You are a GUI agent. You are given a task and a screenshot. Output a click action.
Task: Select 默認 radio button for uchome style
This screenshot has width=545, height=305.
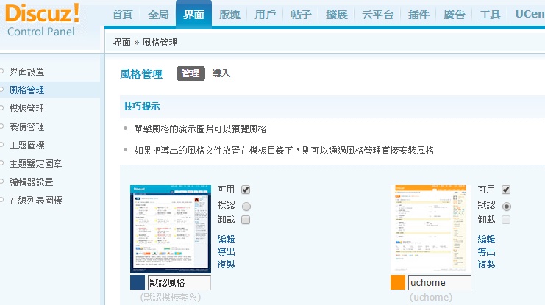506,205
